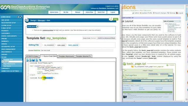This screenshot has width=188, height=106.
Task: Click Logout icon in wiki window
Action: coord(177,13)
